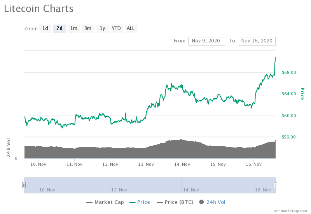Grab the left navigator range handle
311x214 pixels.
coord(24,185)
